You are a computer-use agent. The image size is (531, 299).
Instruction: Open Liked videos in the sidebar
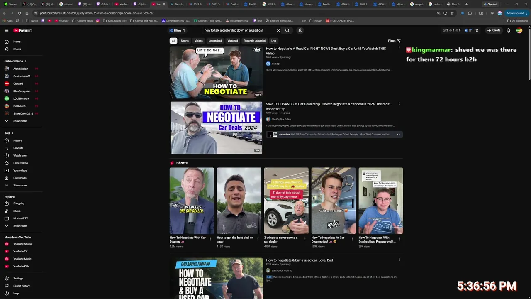coord(21,163)
